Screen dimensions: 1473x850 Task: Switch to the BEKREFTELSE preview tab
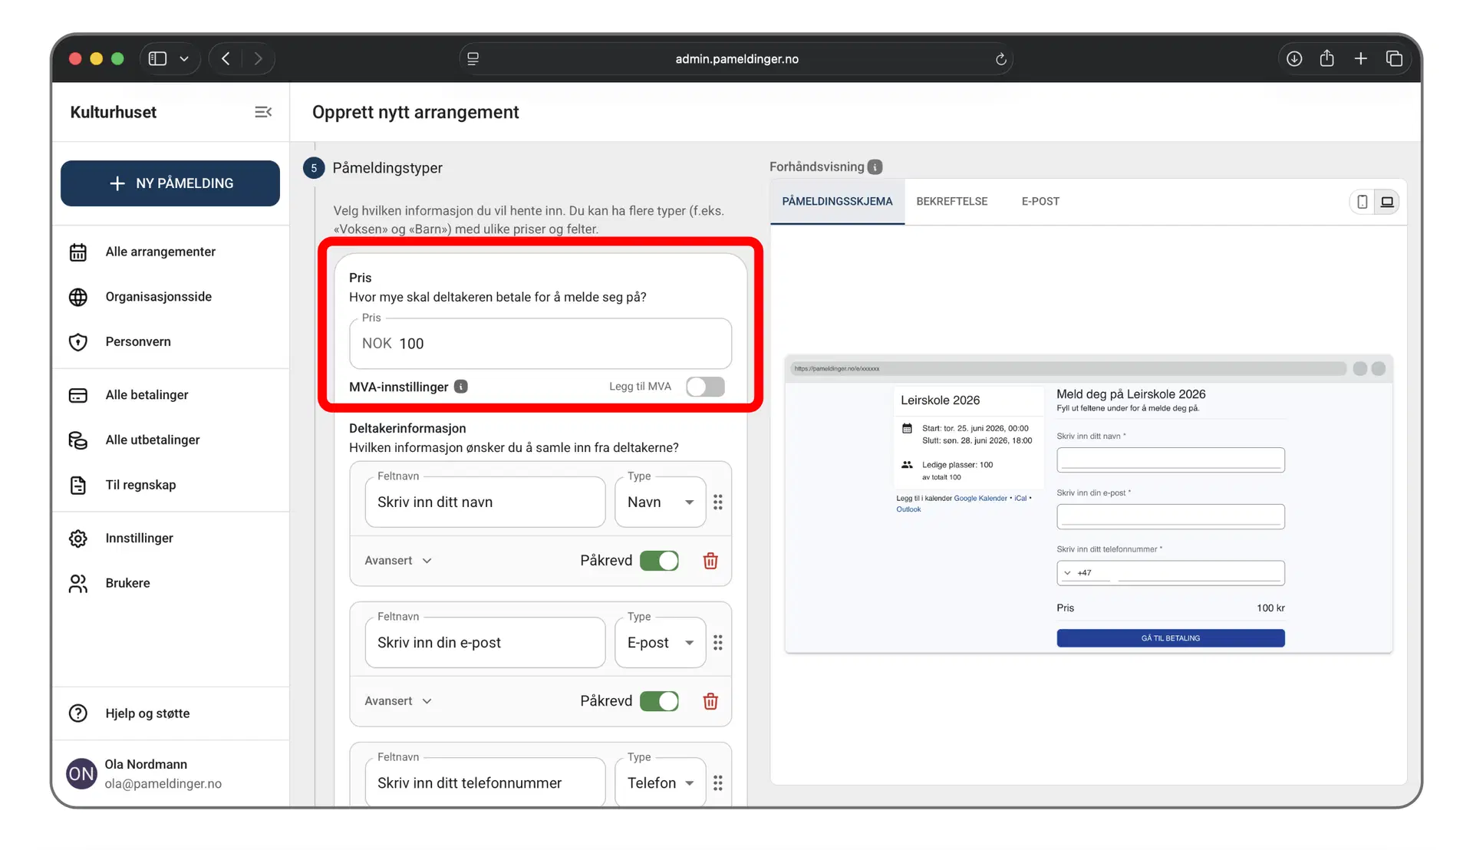[x=951, y=201]
